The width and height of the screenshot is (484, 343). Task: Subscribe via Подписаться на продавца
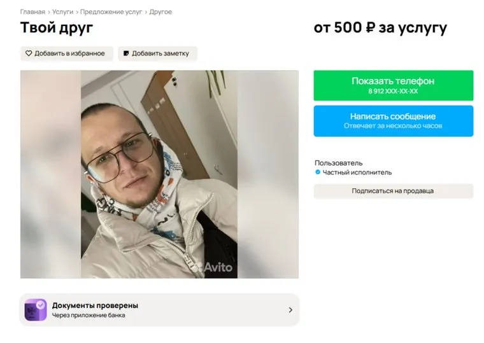[x=394, y=191]
